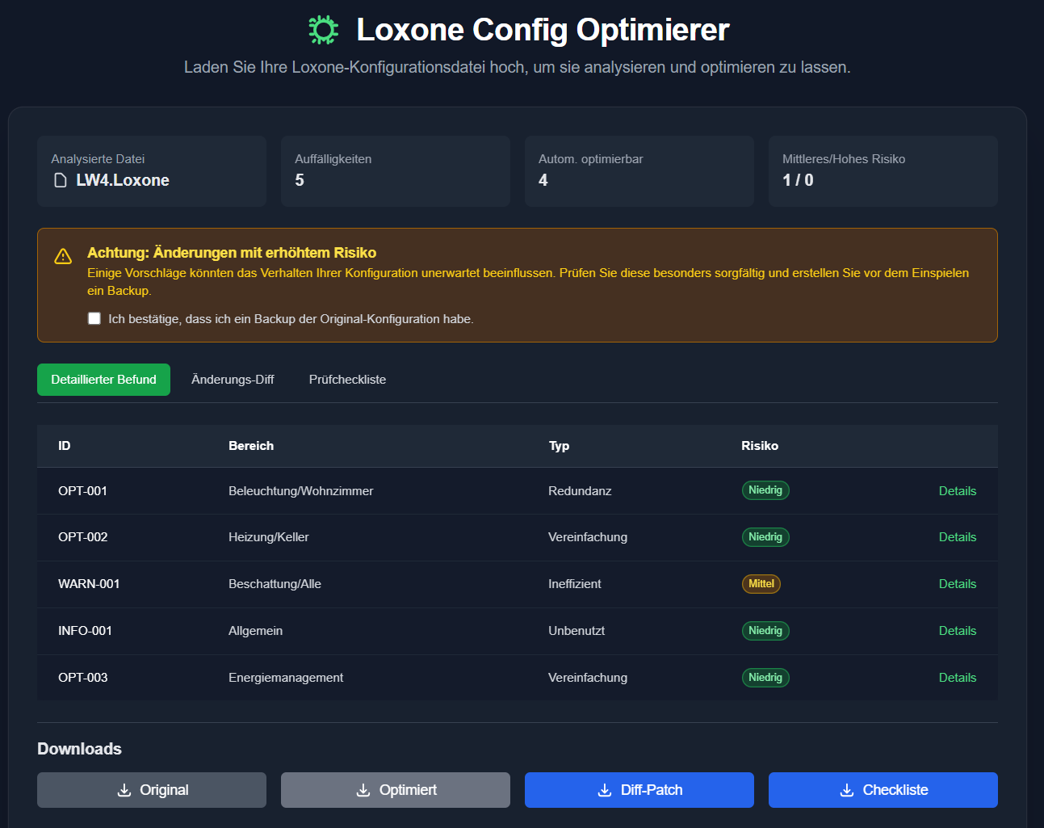Click the WARN-001 ID cell
The image size is (1044, 828).
coord(89,584)
